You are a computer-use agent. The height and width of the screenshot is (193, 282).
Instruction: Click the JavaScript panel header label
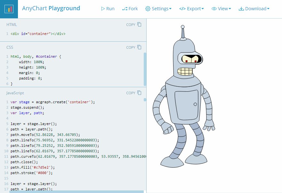(15, 93)
